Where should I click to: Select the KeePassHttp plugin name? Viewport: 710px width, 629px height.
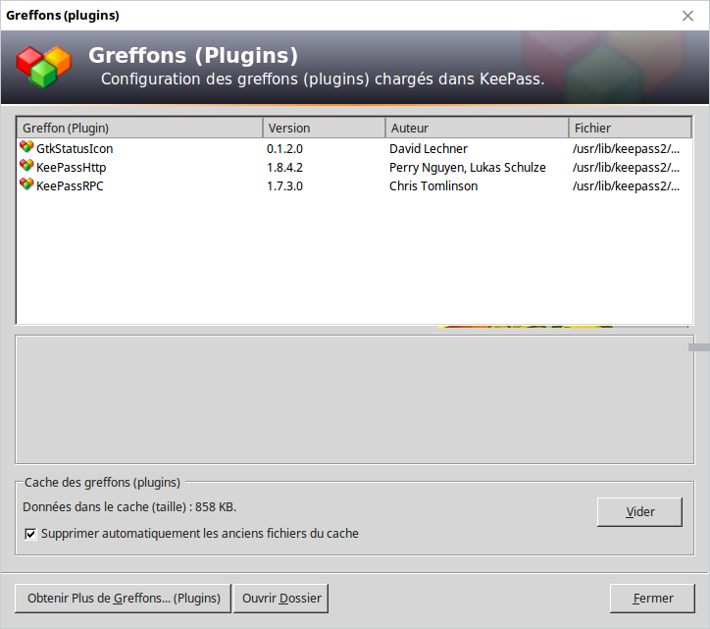[71, 168]
